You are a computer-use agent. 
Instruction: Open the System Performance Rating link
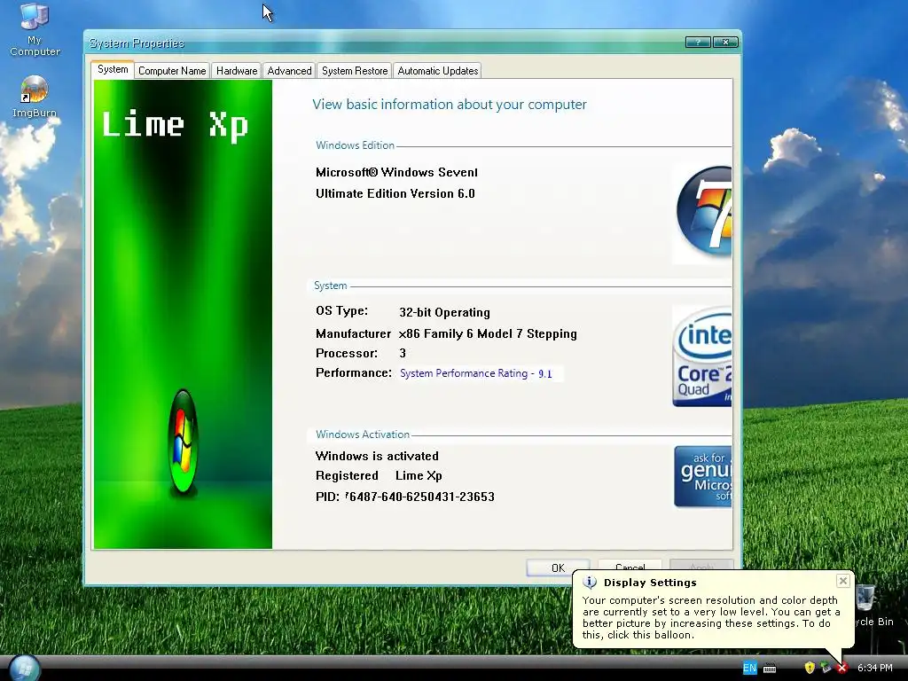(476, 373)
